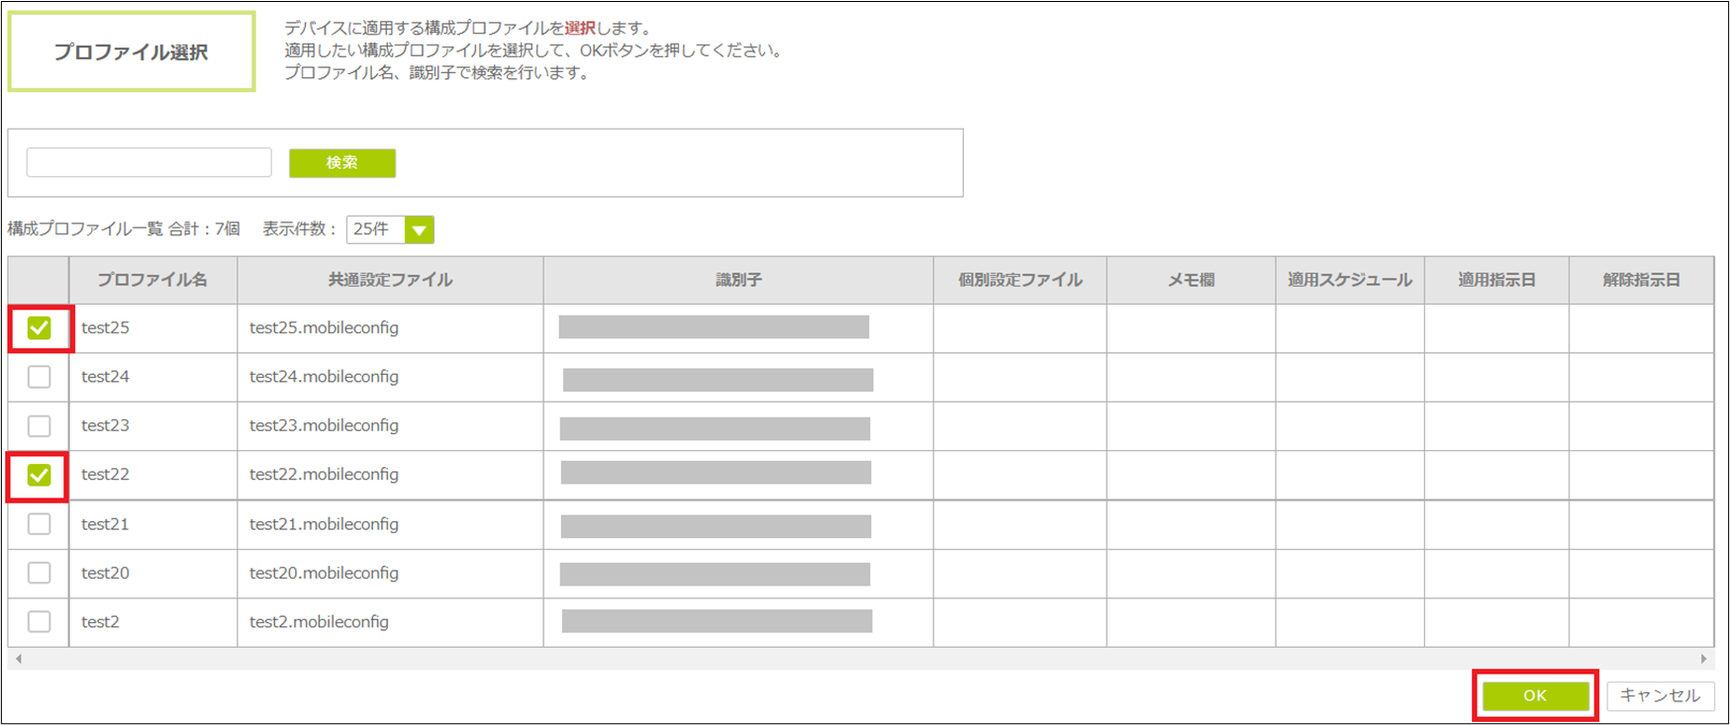
Task: Click the 識別子 column header
Action: (x=738, y=280)
